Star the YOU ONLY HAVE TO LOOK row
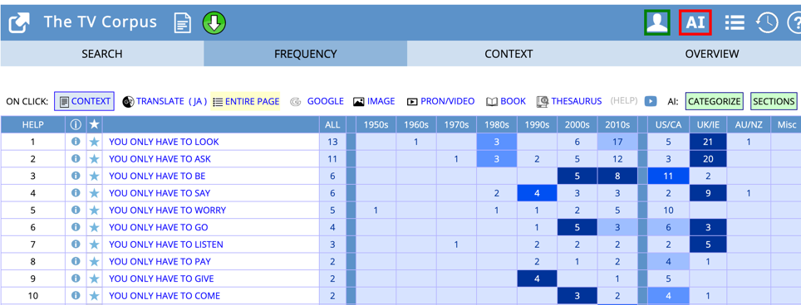Screen dimensions: 801x305 coord(94,142)
